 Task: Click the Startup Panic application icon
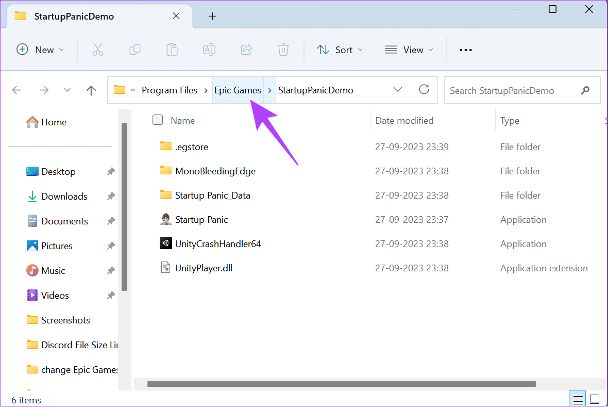coord(165,219)
